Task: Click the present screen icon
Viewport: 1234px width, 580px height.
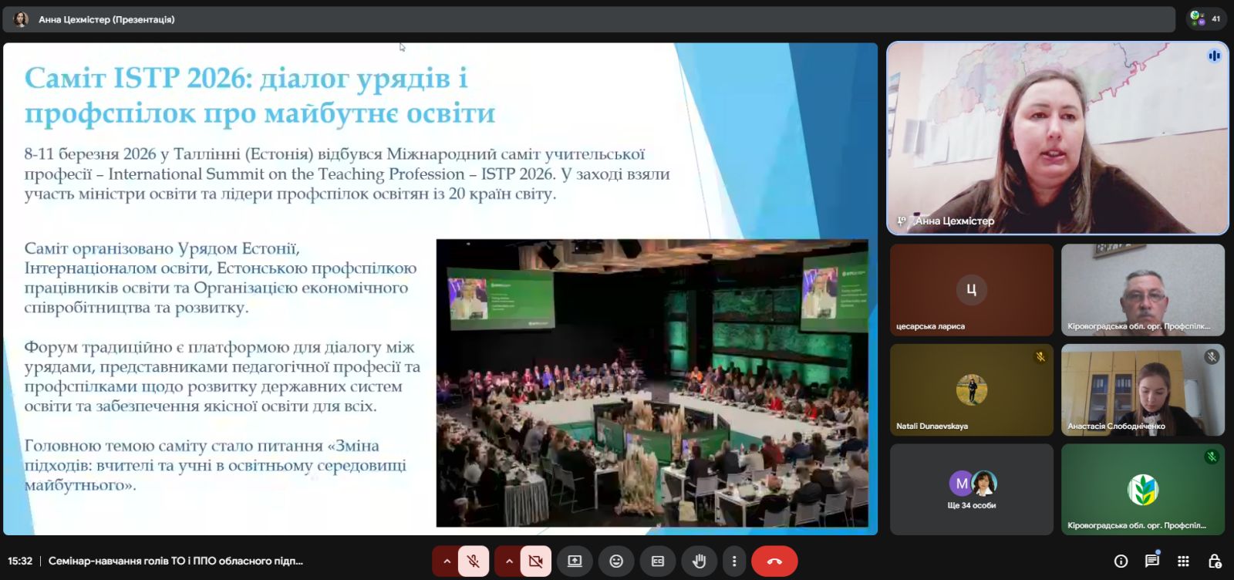Action: (x=575, y=561)
